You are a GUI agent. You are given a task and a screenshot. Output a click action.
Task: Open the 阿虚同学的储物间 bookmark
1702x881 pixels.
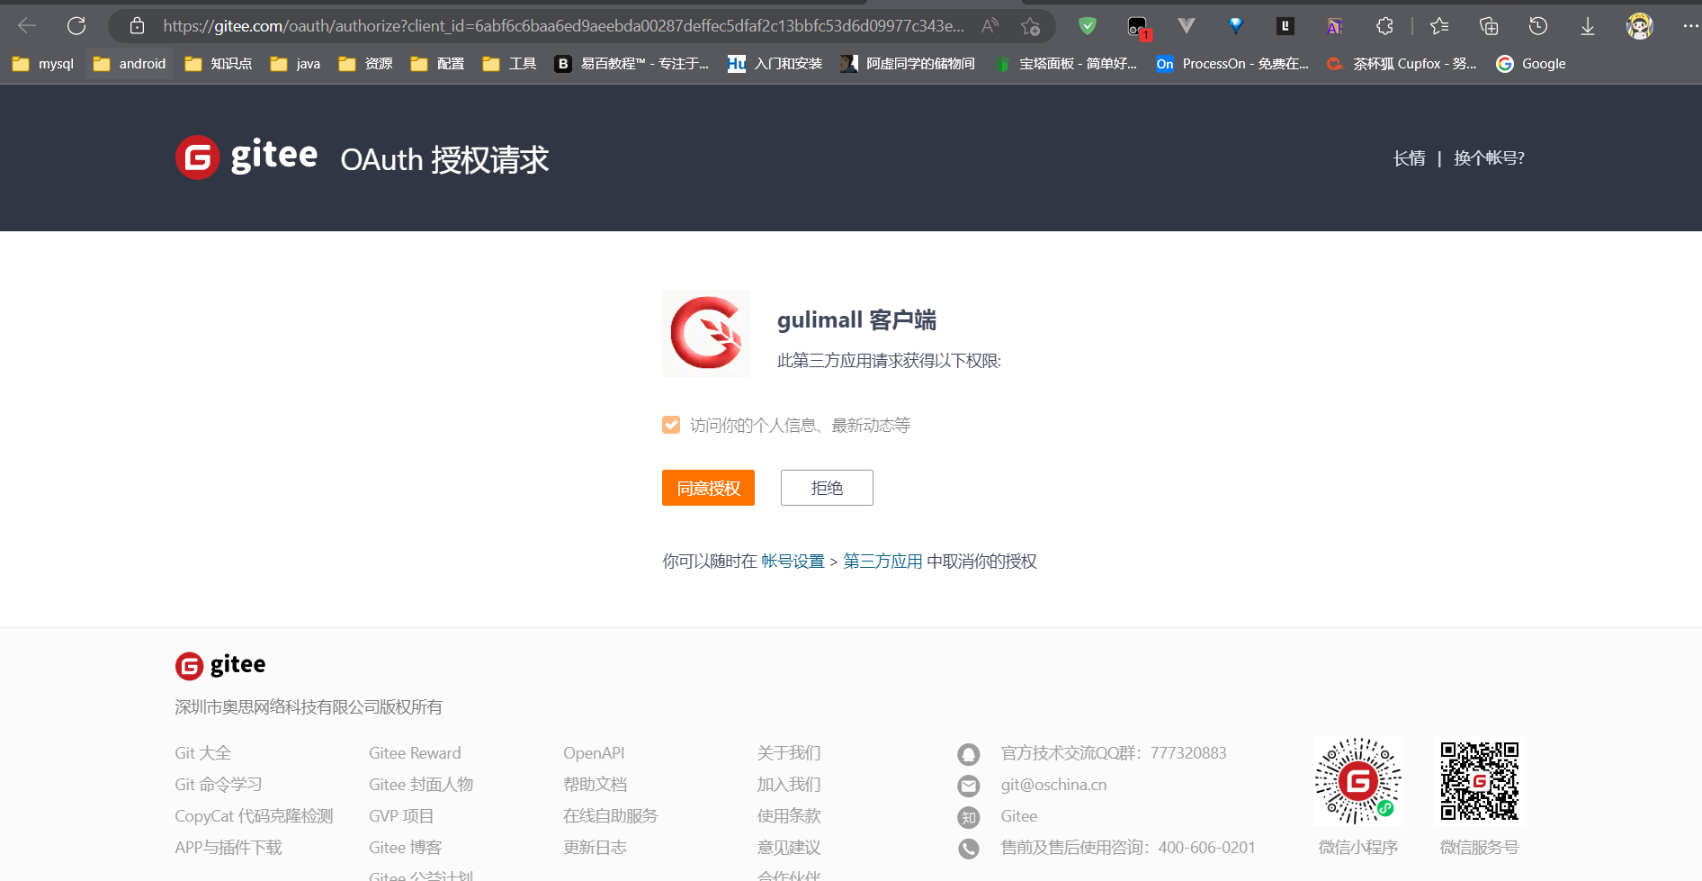(x=908, y=64)
